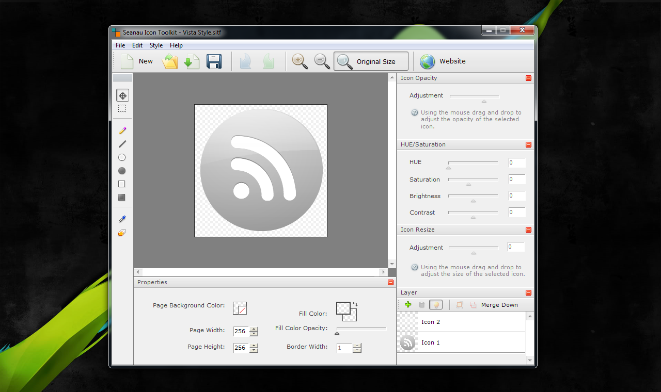Click the green Redo toolbar icon
The image size is (661, 392).
coord(268,61)
